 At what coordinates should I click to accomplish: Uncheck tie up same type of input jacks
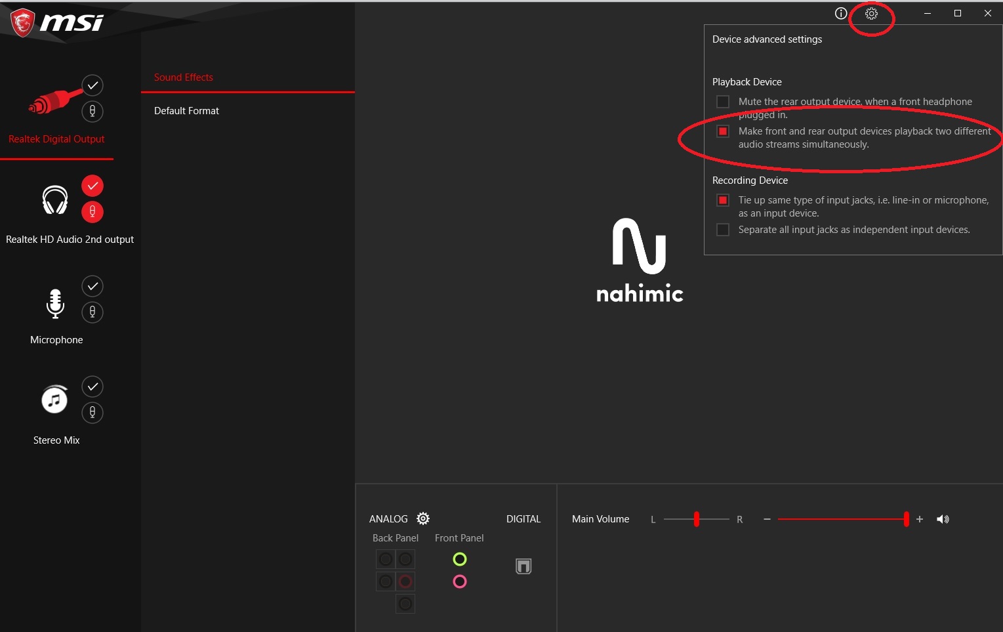click(x=723, y=200)
